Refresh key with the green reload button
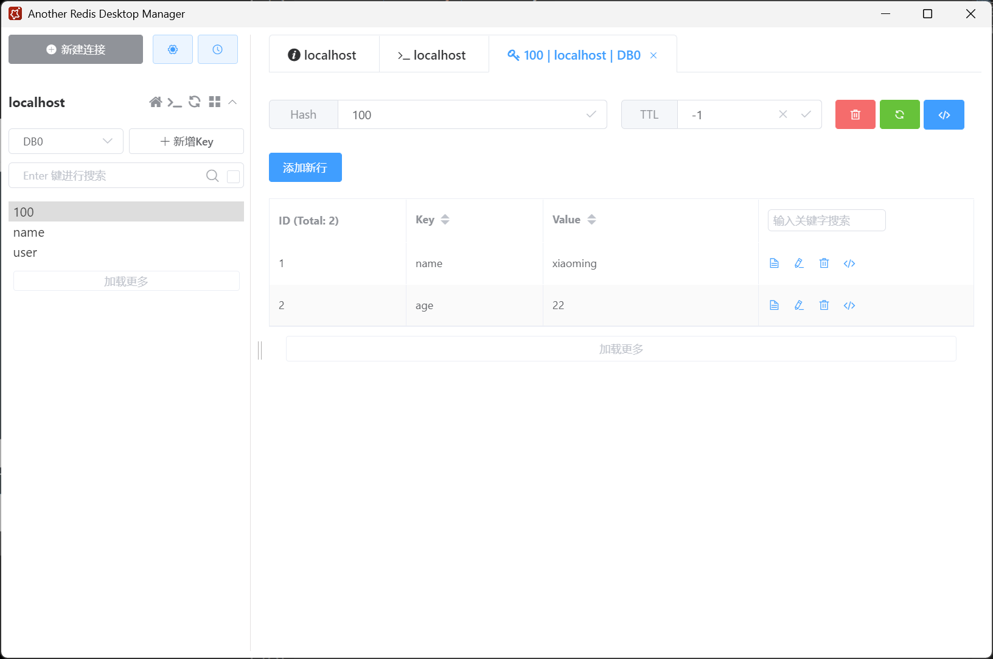Screen dimensions: 993x659 tap(899, 115)
